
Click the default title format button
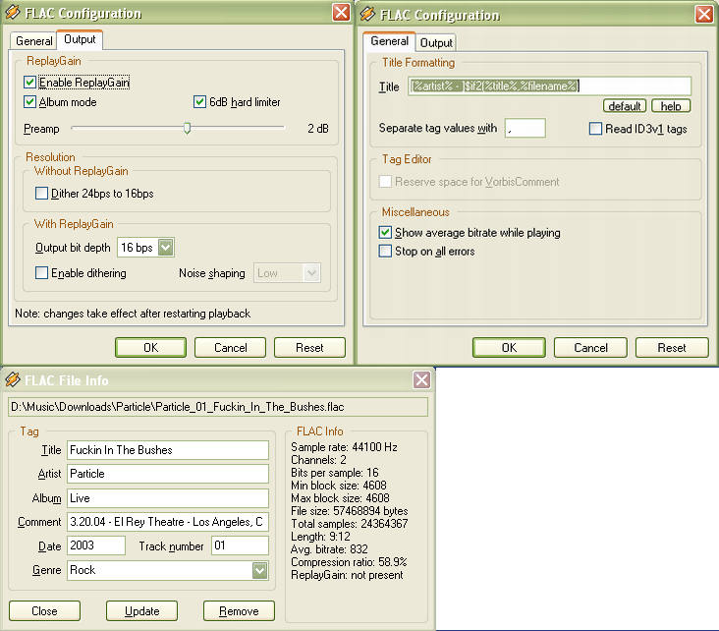(625, 106)
